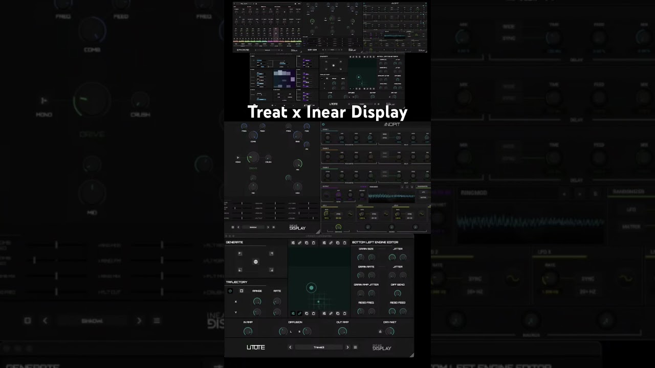Copy bottom-right engine settings in Litote
Viewport: 655px width, 368px height.
tap(338, 313)
